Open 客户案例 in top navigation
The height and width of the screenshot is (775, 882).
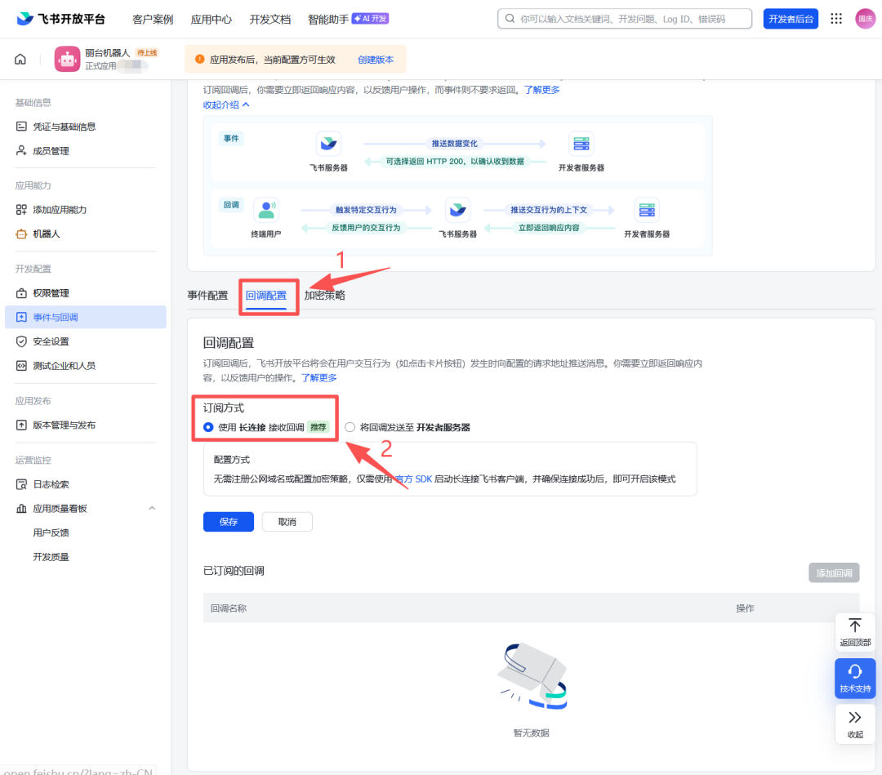[153, 19]
